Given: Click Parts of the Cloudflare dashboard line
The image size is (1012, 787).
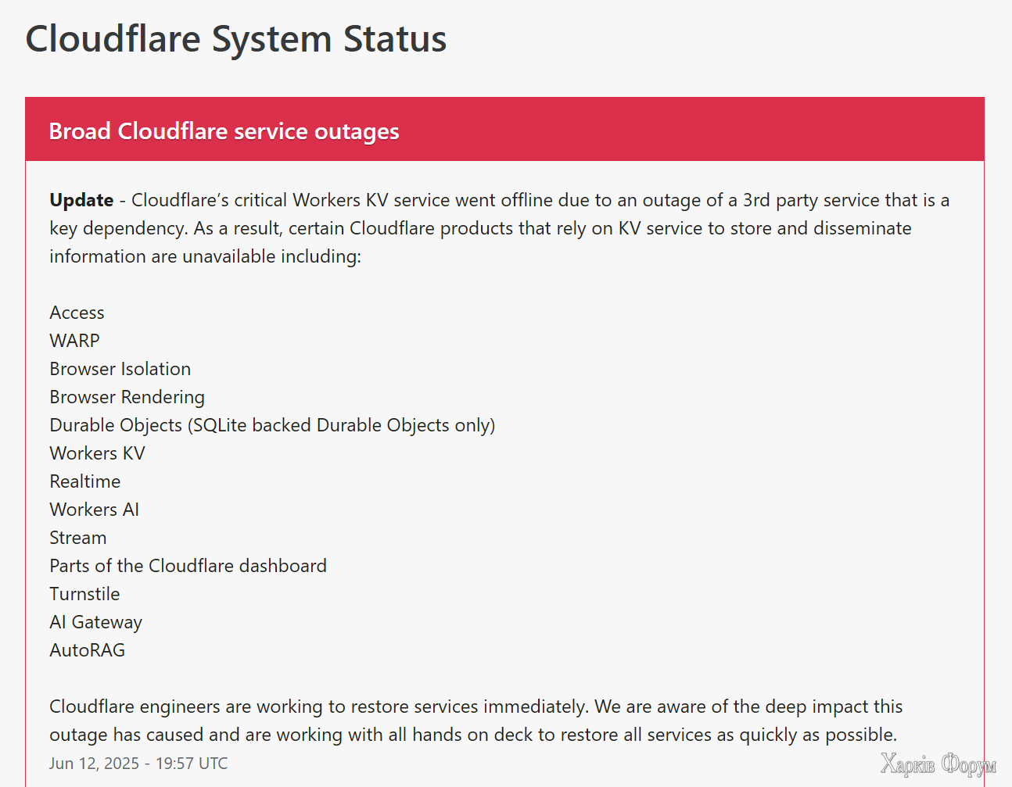Looking at the screenshot, I should tap(188, 566).
